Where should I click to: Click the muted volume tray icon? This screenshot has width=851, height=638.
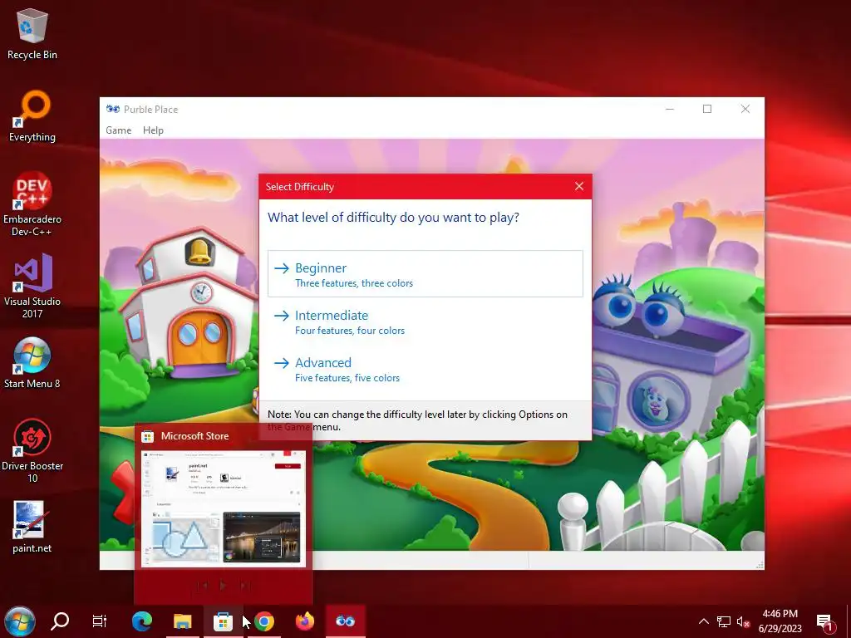(744, 621)
